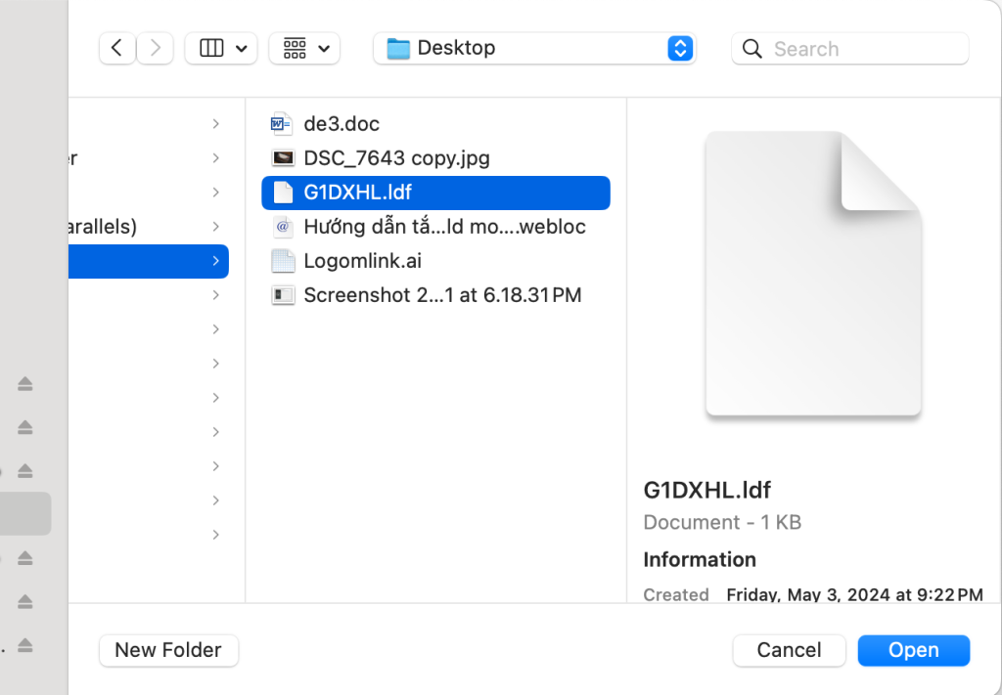1002x695 pixels.
Task: Click the back navigation arrow
Action: tap(116, 48)
